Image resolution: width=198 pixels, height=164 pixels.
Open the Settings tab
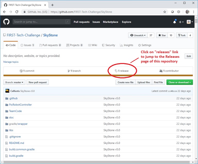pos(145,45)
